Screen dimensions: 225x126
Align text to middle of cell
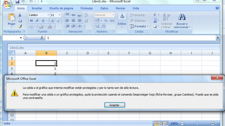[x=73, y=15]
